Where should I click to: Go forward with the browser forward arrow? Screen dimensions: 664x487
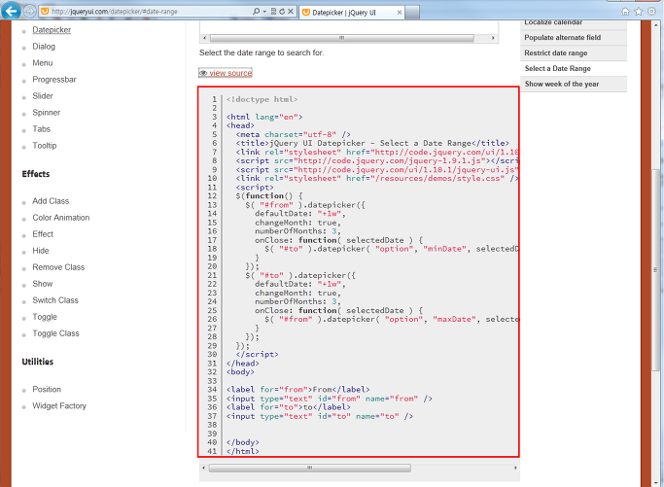pyautogui.click(x=29, y=11)
